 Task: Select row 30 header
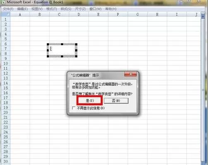tap(6, 161)
